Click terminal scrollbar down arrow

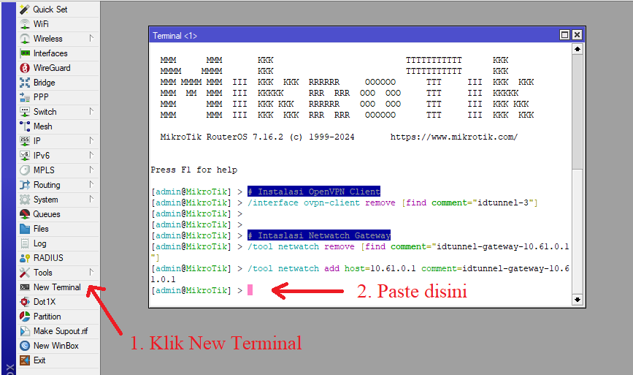578,300
